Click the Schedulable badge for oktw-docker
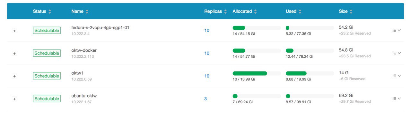 pos(47,53)
